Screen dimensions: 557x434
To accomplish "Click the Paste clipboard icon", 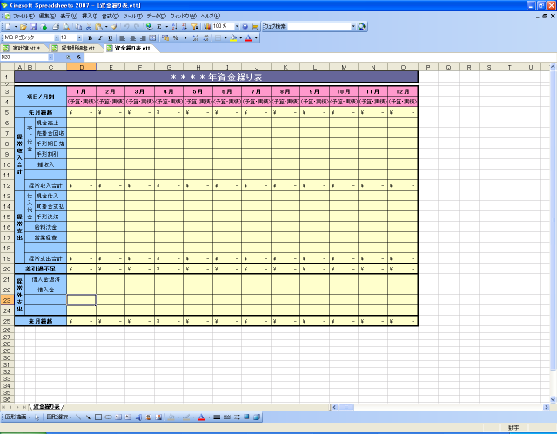I will pyautogui.click(x=98, y=27).
